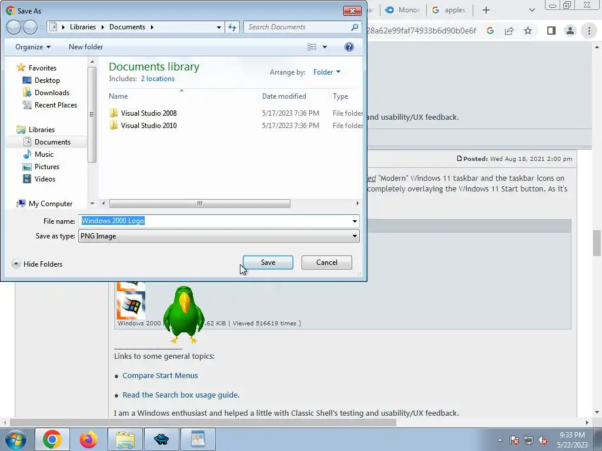Image resolution: width=602 pixels, height=451 pixels.
Task: Open the Save as type combo box
Action: [219, 236]
